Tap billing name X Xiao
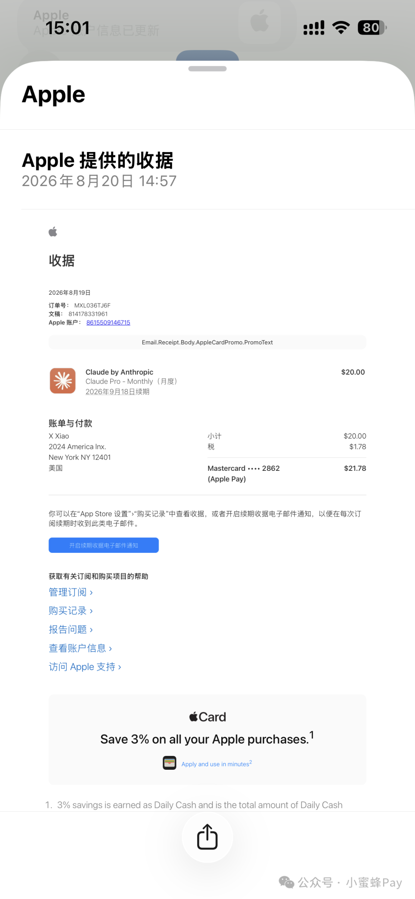Image resolution: width=415 pixels, height=899 pixels. click(59, 436)
